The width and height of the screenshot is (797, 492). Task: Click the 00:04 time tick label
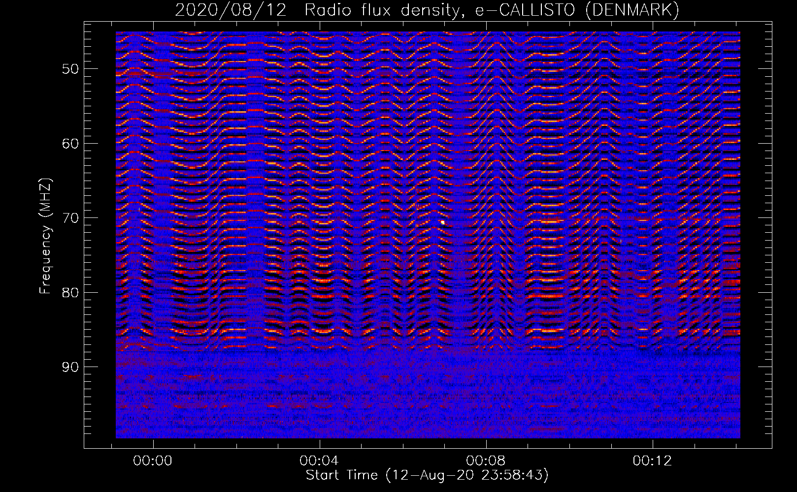click(319, 461)
